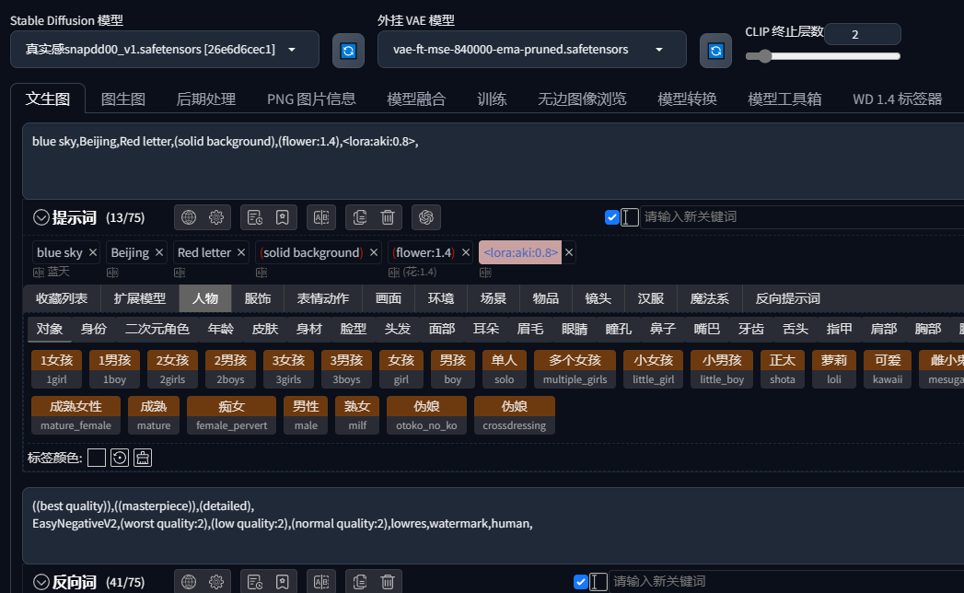Viewport: 964px width, 593px height.
Task: Click the copy icon in 反向词 toolbar
Action: (x=360, y=582)
